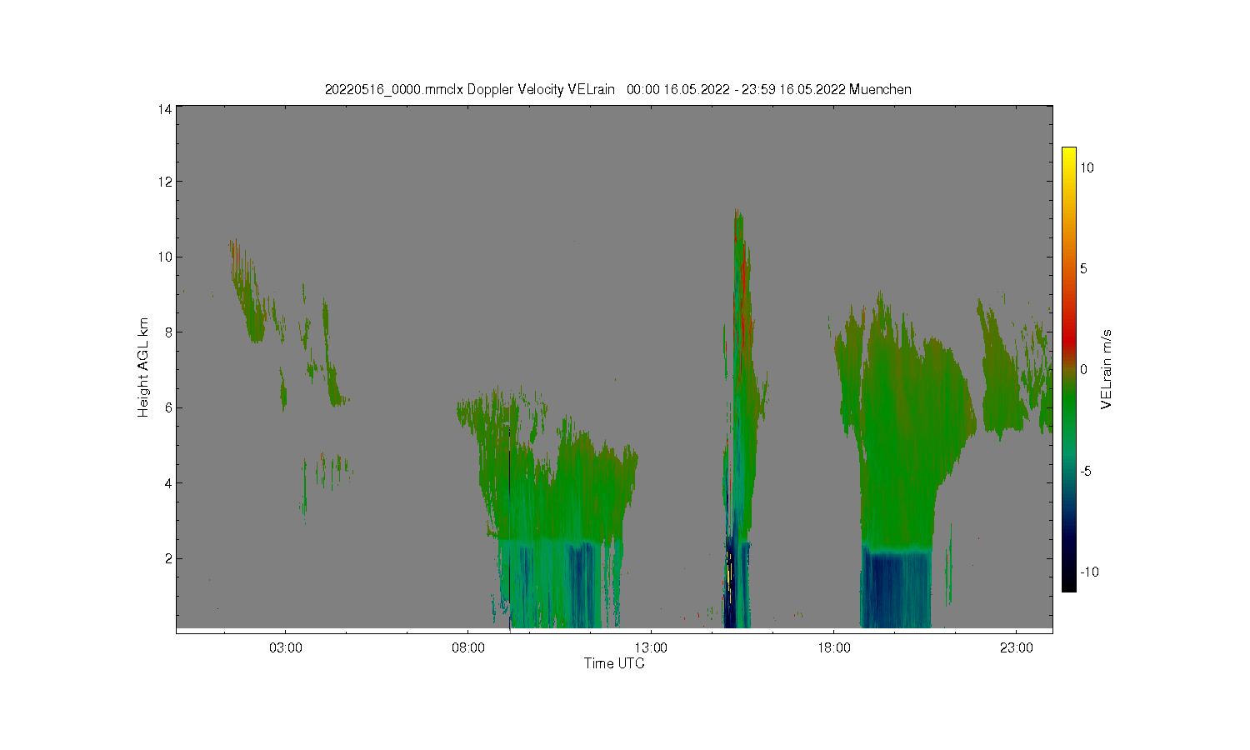Click the colorbar value -10 label
Screen dimensions: 1250x750
[1090, 572]
